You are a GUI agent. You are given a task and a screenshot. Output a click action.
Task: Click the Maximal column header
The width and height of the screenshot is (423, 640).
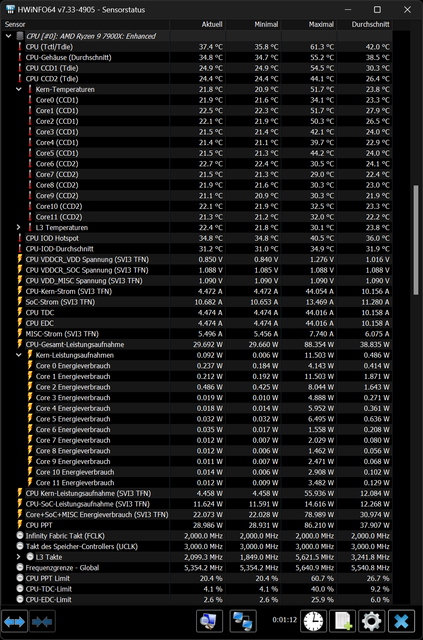point(309,25)
